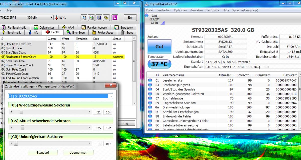Click the big blue Gut Zustand button
The height and width of the screenshot is (160, 301).
click(x=159, y=47)
